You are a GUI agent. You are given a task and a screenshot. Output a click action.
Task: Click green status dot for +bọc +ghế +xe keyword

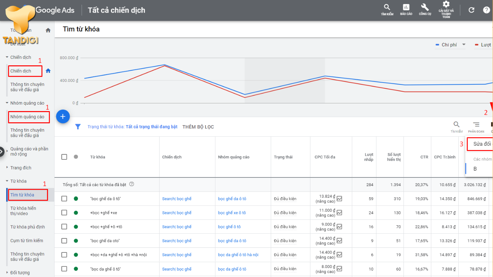coord(76,213)
